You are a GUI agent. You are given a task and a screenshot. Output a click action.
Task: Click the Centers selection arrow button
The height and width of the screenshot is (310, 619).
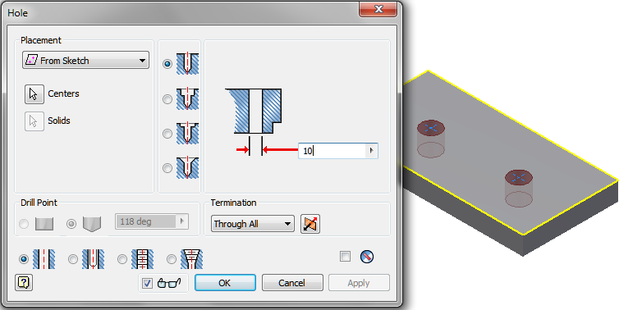click(x=34, y=93)
